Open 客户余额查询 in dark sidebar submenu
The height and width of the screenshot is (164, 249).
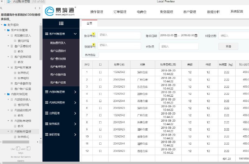[58, 75]
